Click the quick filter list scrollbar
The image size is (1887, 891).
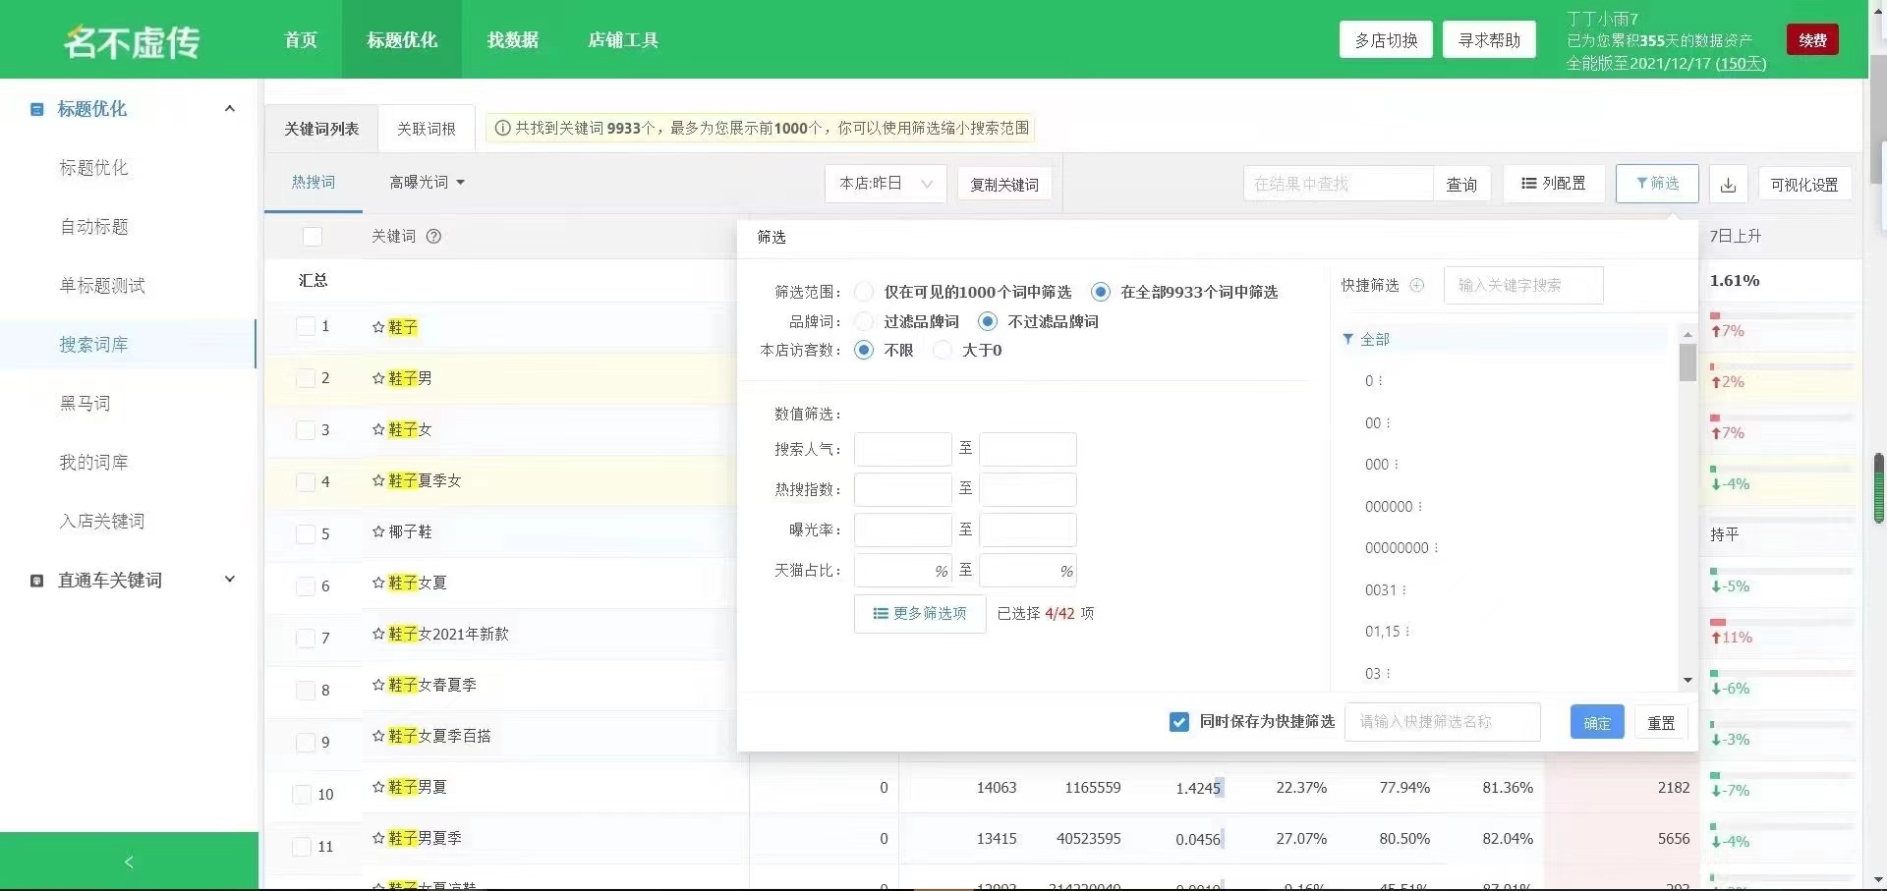tap(1687, 362)
